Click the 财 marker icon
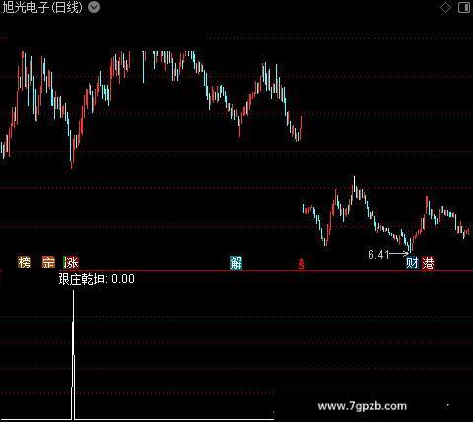Screen dimensions: 473x422 click(x=412, y=263)
